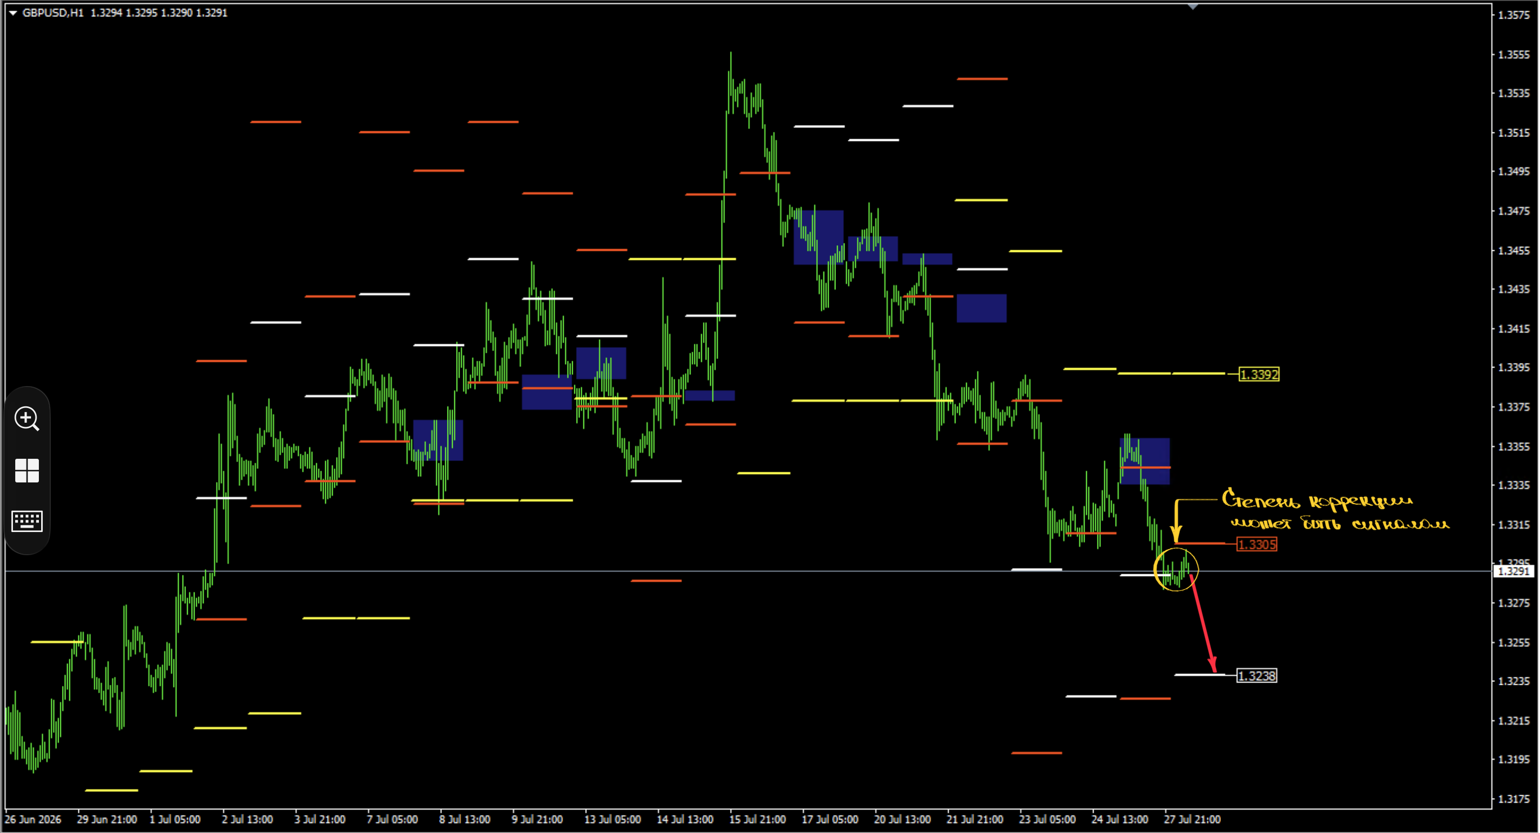1540x833 pixels.
Task: Click the 15 Jul 21:00 time label
Action: coord(757,819)
